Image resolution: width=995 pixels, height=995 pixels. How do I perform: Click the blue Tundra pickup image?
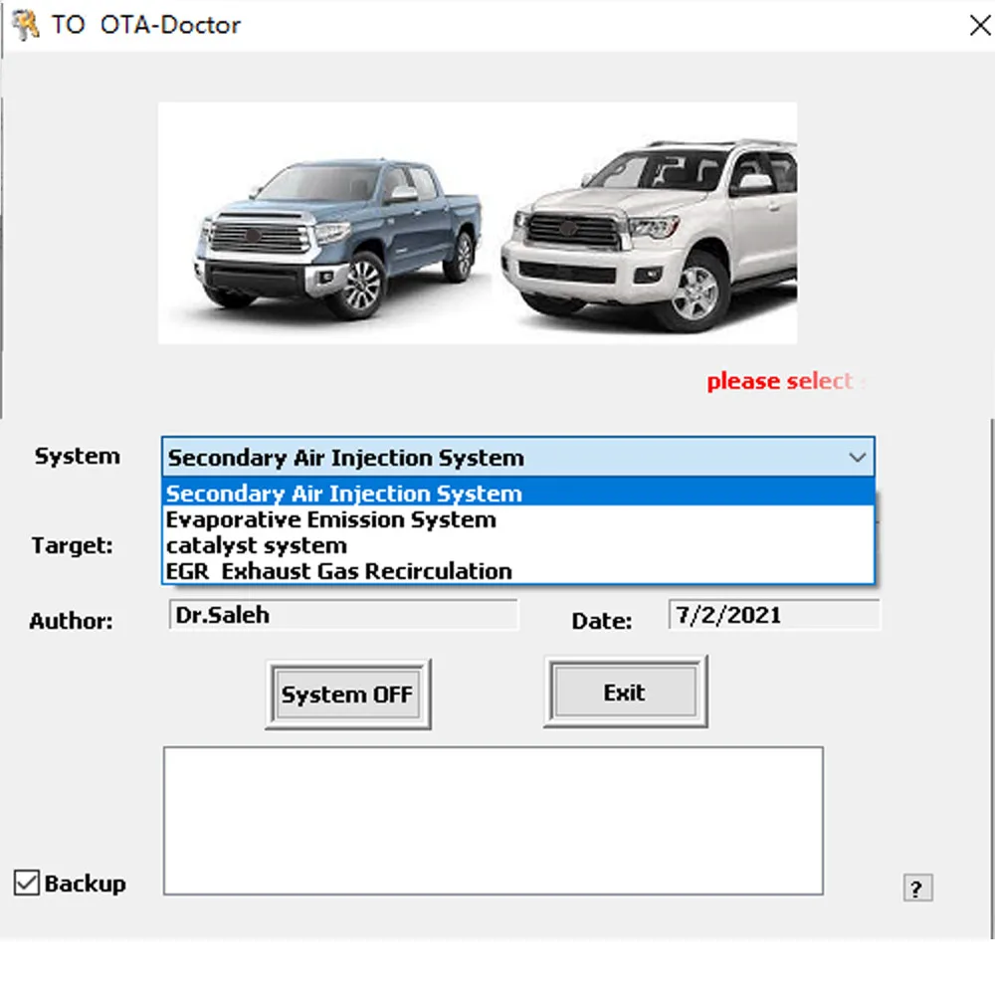click(x=338, y=239)
